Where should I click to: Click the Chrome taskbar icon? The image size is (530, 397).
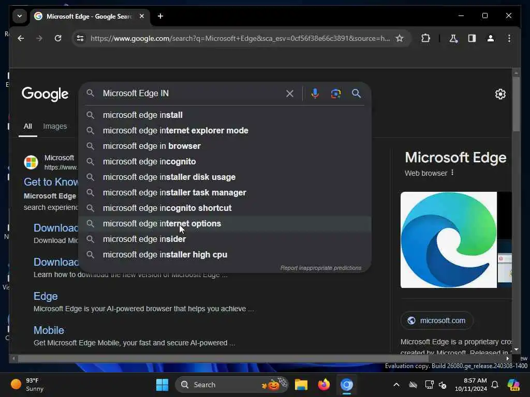click(x=346, y=385)
